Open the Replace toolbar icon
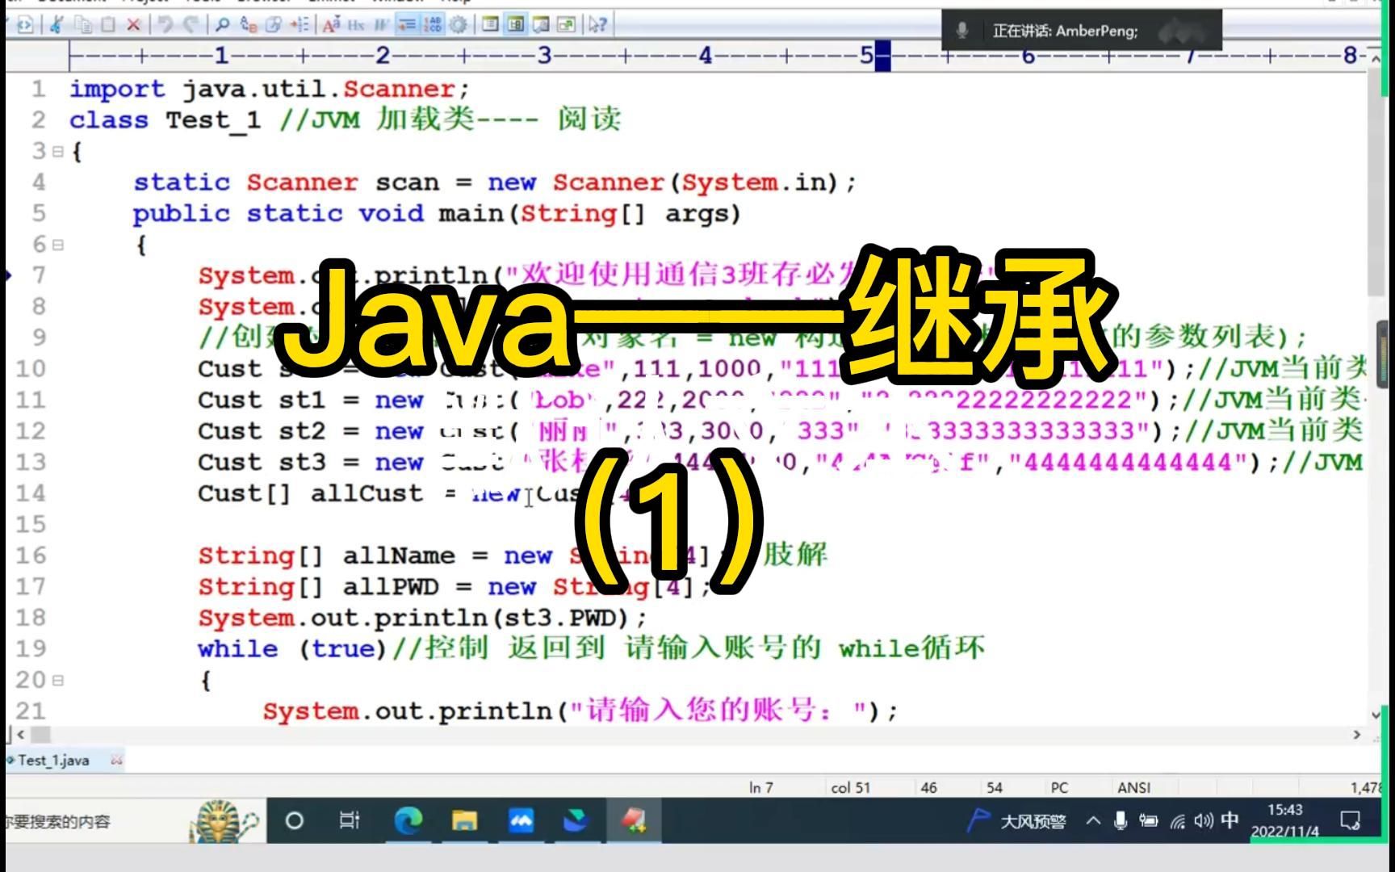 (249, 25)
